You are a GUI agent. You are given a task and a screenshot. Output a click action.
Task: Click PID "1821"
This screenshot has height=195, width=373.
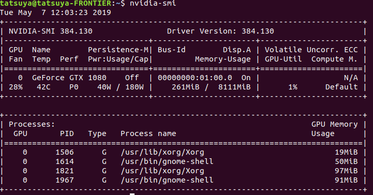coord(65,171)
